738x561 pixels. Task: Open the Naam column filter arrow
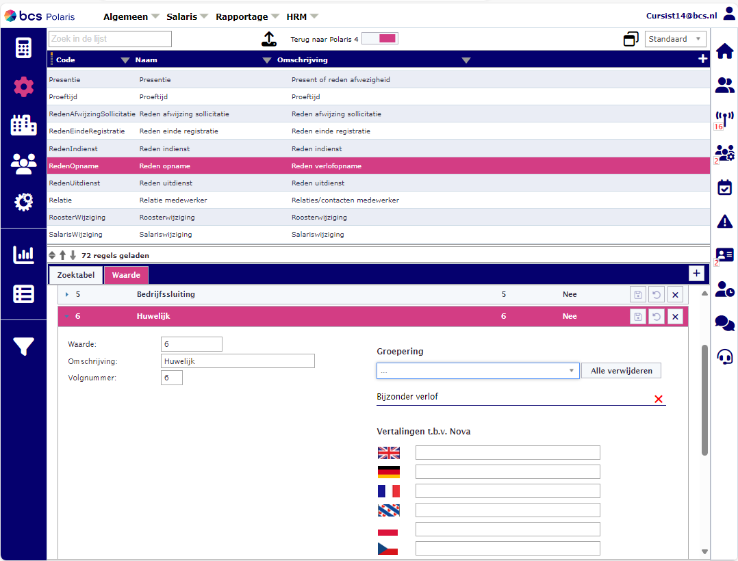point(266,60)
